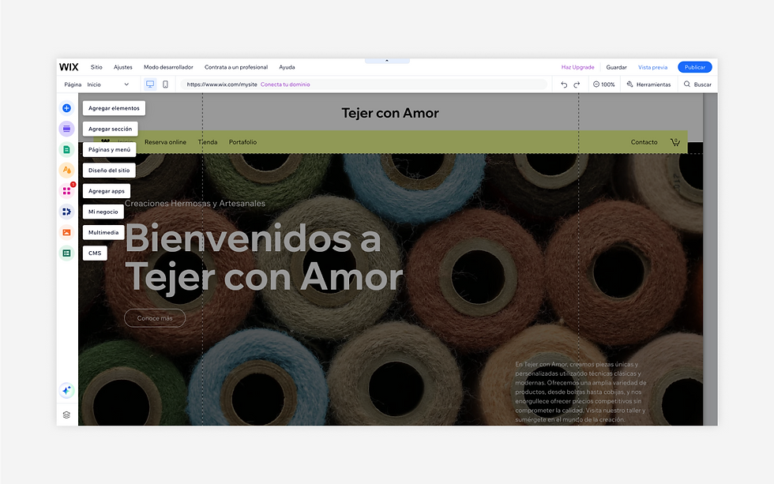Screen dimensions: 774x484
Task: Click the Publicar button
Action: coord(694,67)
